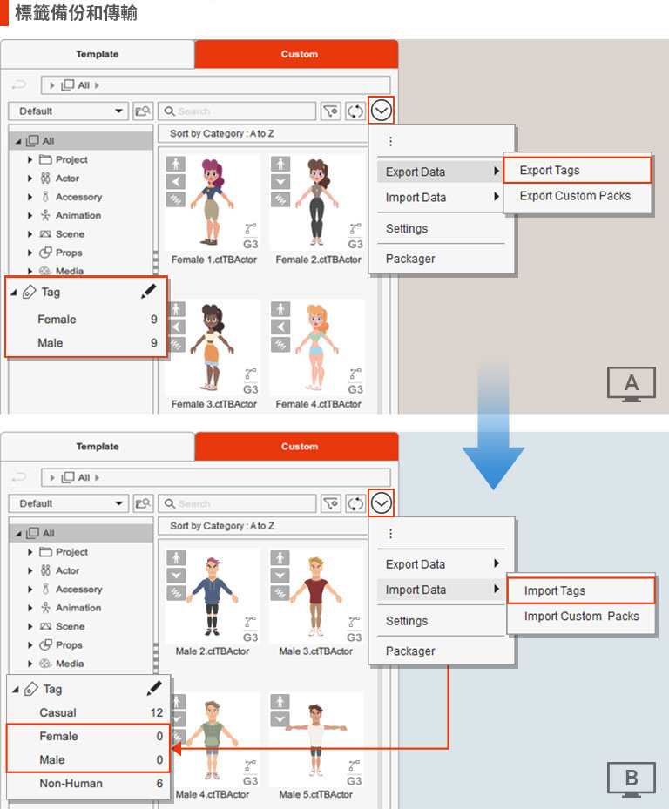Click the bone rig icon on the Female 2 thumbnail
This screenshot has width=669, height=809.
(355, 230)
